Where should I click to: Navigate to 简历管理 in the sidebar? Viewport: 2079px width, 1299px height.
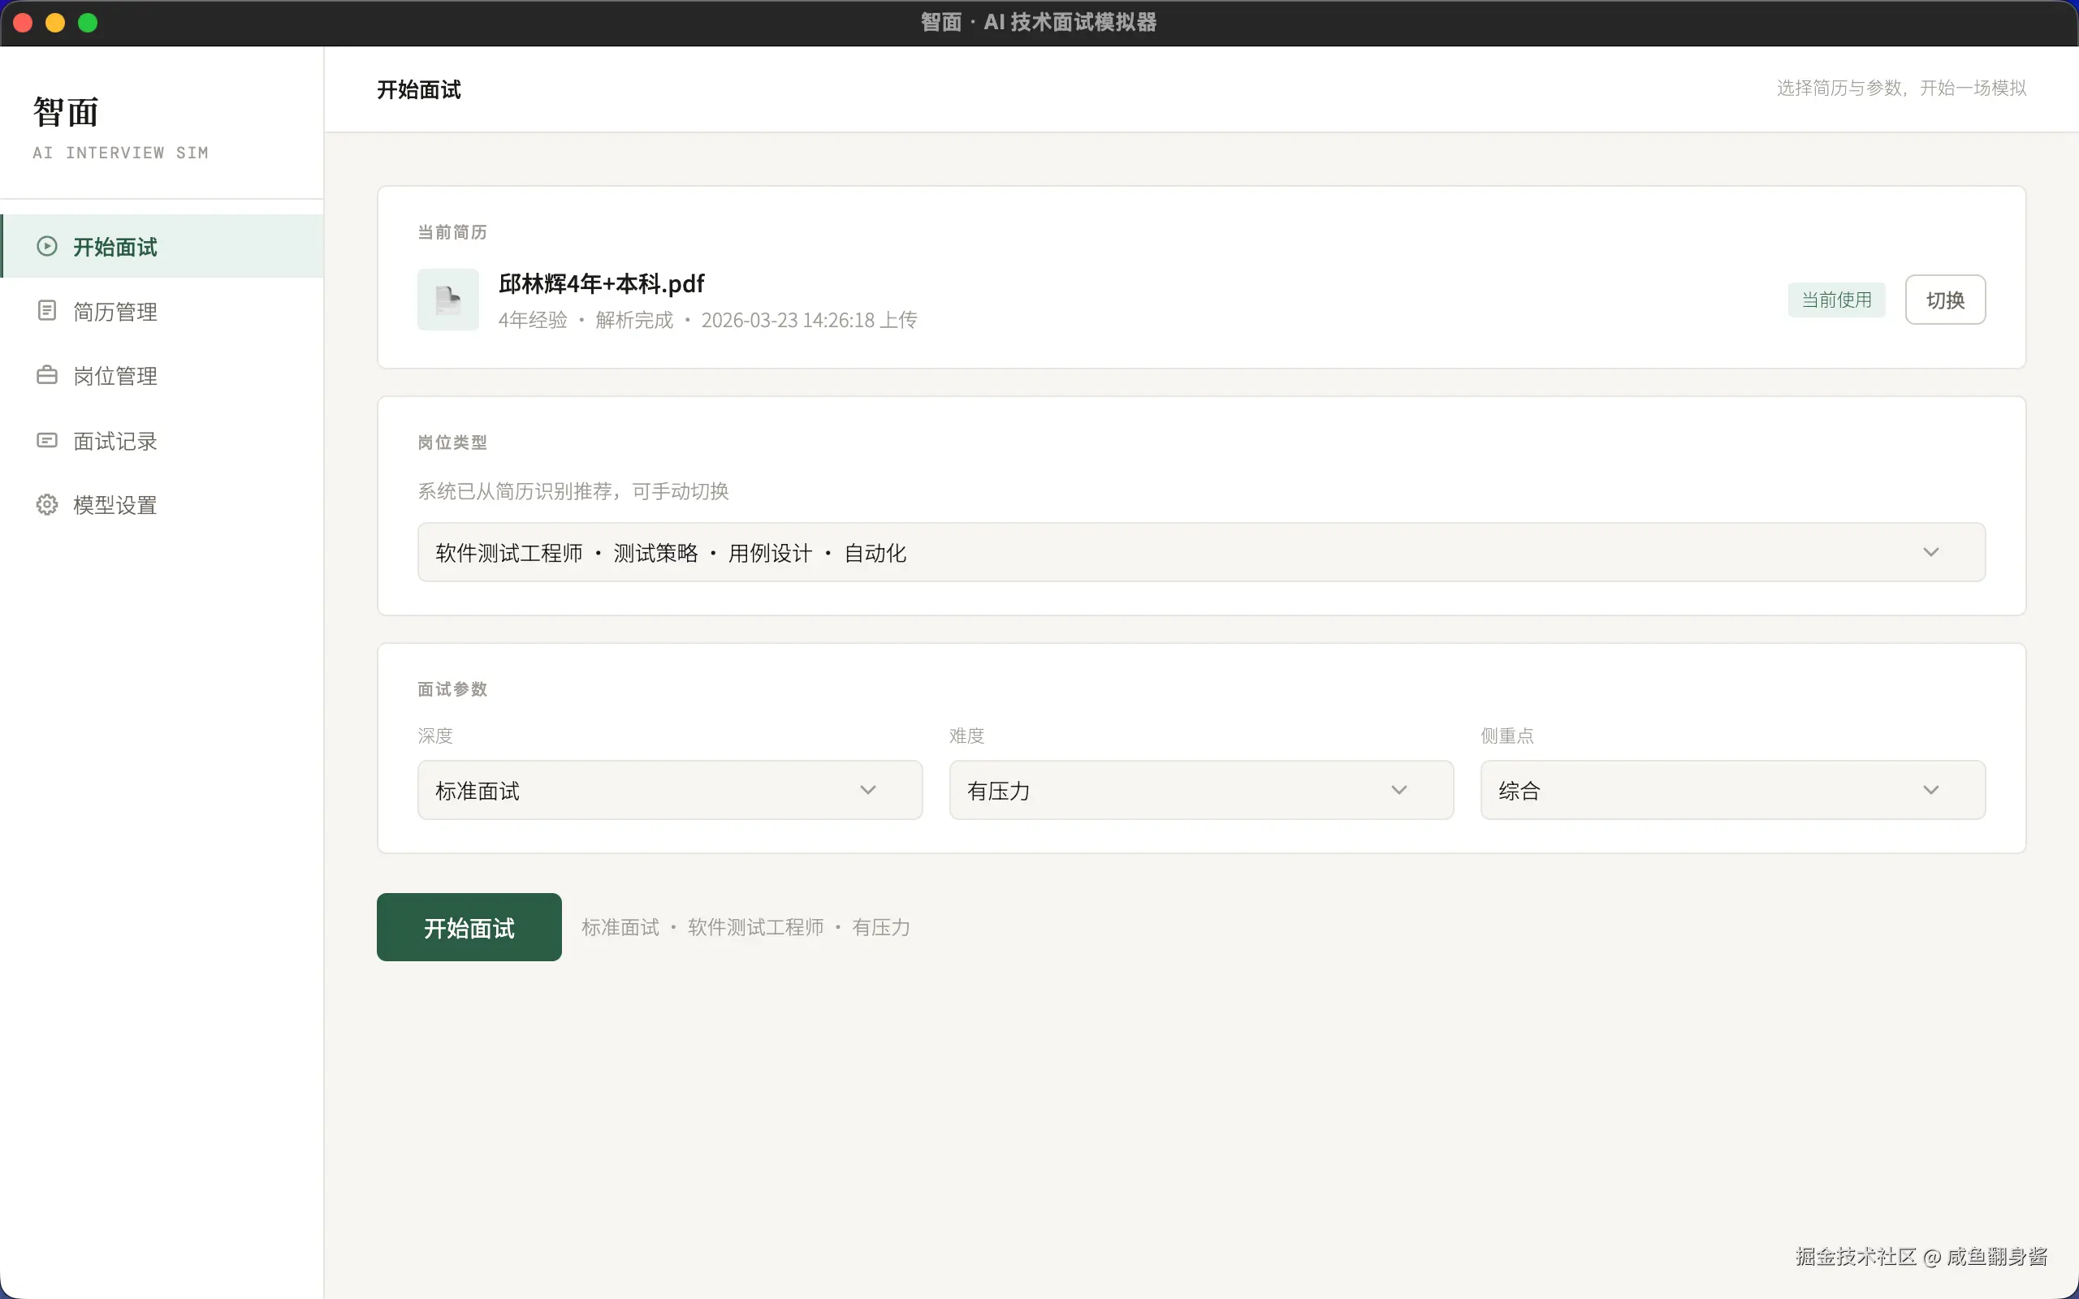(x=115, y=310)
